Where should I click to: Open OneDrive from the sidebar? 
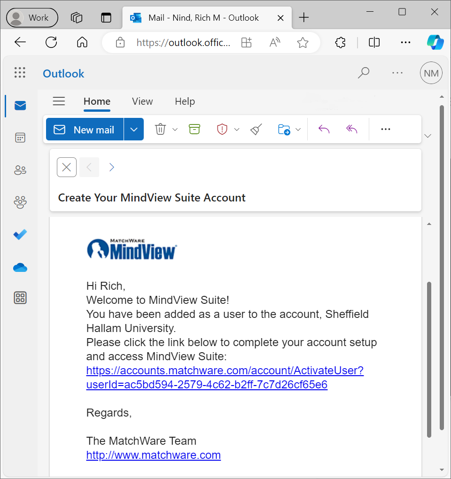20,267
